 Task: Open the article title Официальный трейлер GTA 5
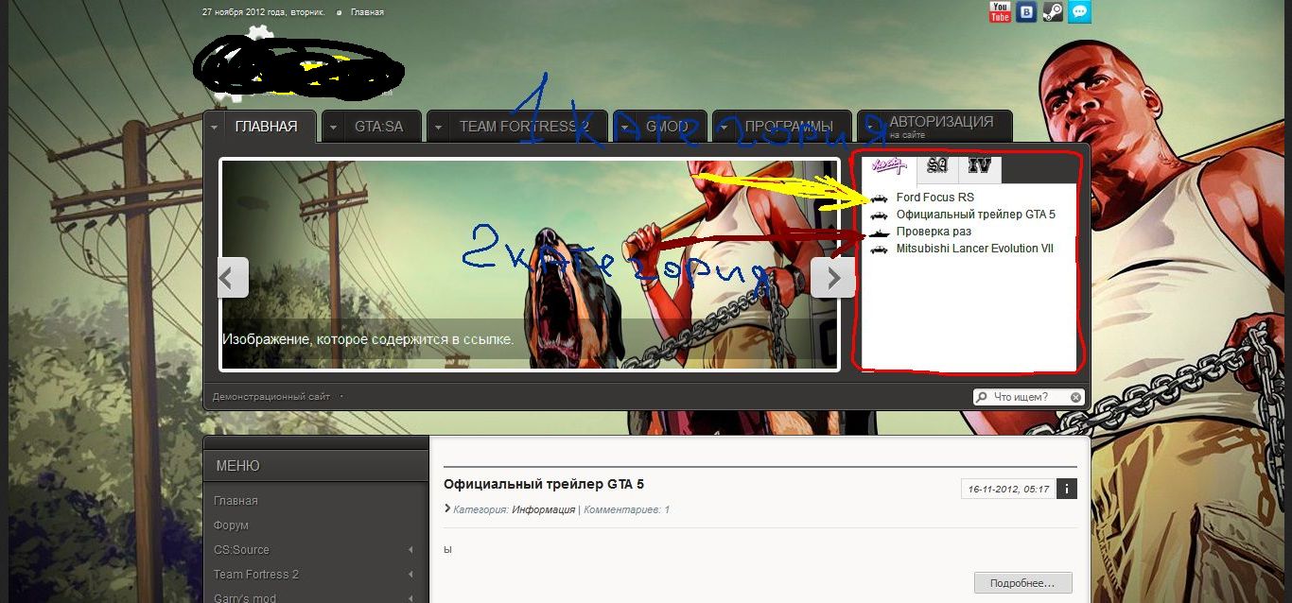(544, 484)
